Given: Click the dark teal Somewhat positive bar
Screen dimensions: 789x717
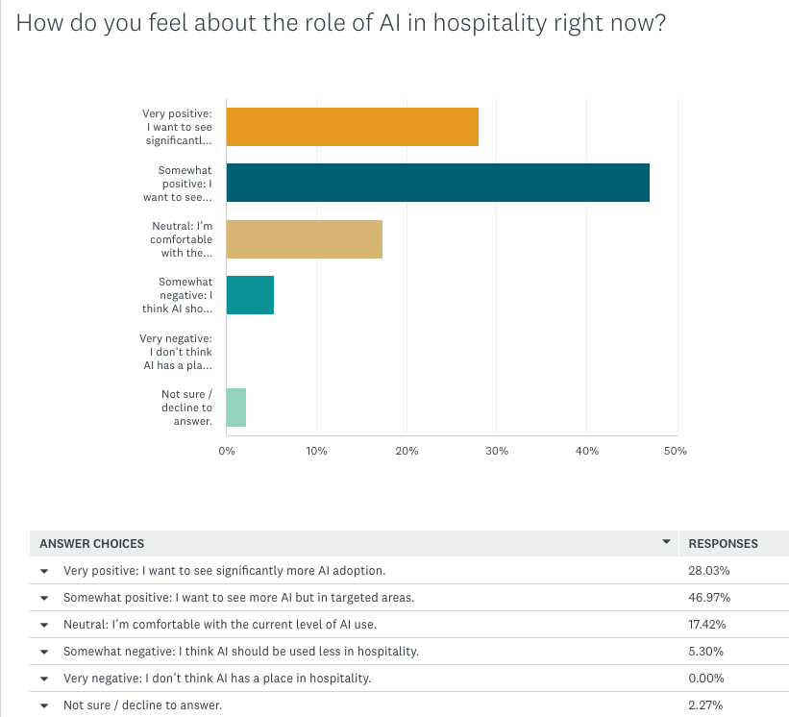Looking at the screenshot, I should 438,183.
